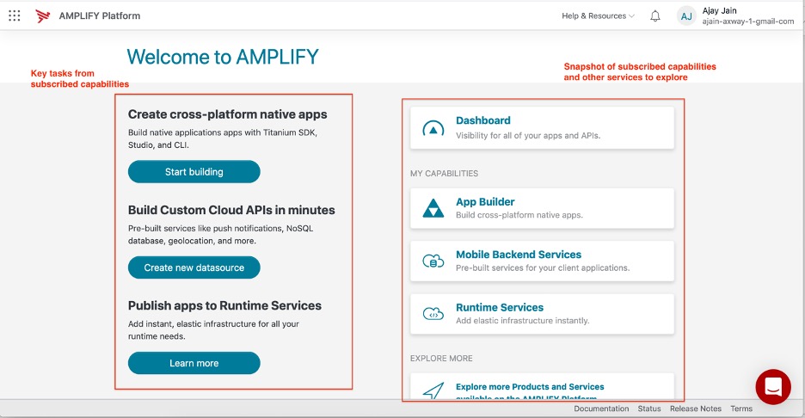Click the Ajay Jain account name
Screen dimensions: 805x418
coord(719,10)
